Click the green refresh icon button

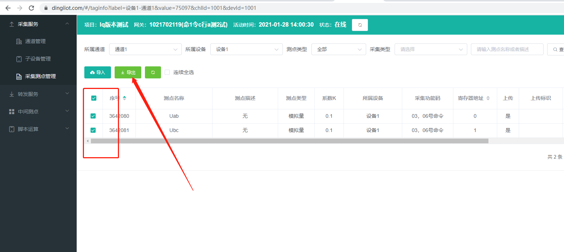click(x=153, y=72)
